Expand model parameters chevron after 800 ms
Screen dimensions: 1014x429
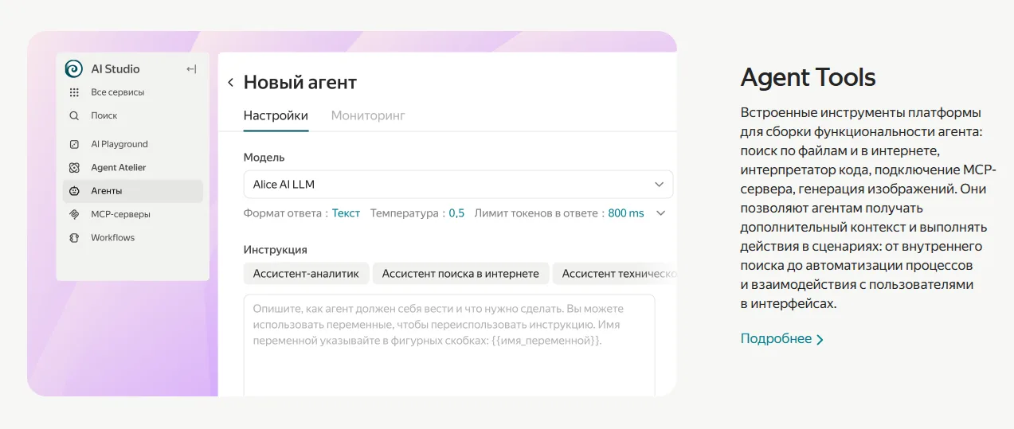pos(660,213)
